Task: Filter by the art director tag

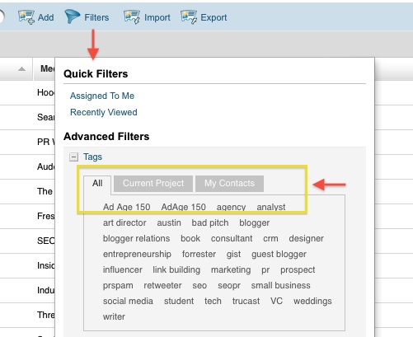Action: pyautogui.click(x=124, y=222)
